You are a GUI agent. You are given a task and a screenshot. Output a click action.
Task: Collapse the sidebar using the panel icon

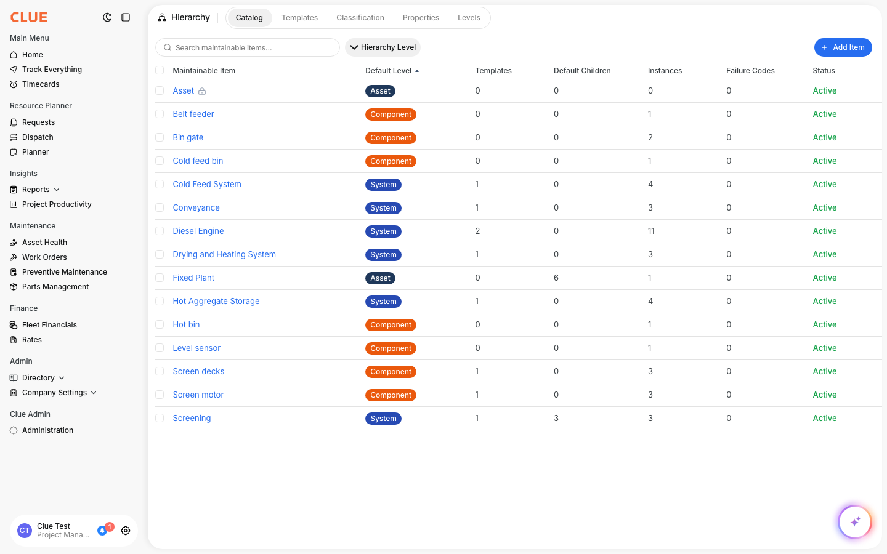[x=126, y=17]
